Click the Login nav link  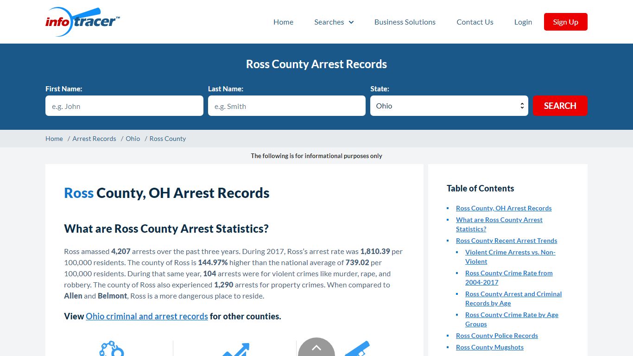[x=523, y=22]
